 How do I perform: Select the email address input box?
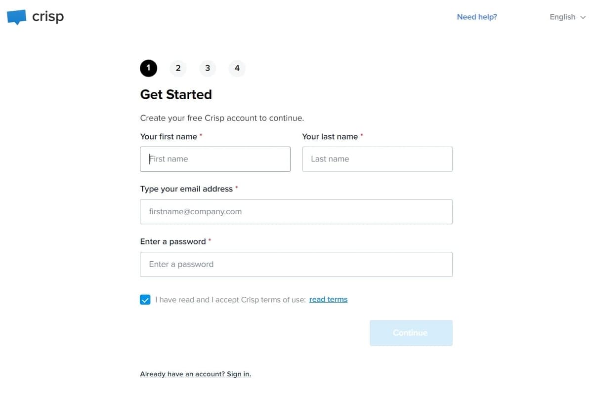[296, 211]
